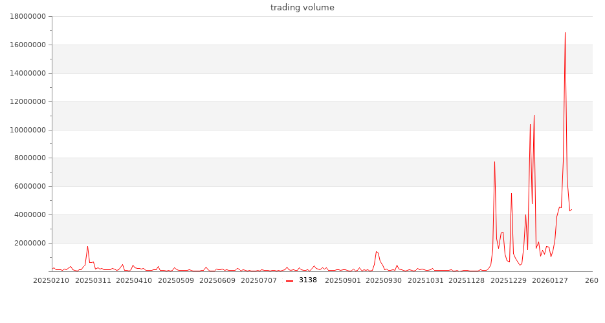Select the 20250609 x-axis label
605x323 pixels.
tap(218, 281)
